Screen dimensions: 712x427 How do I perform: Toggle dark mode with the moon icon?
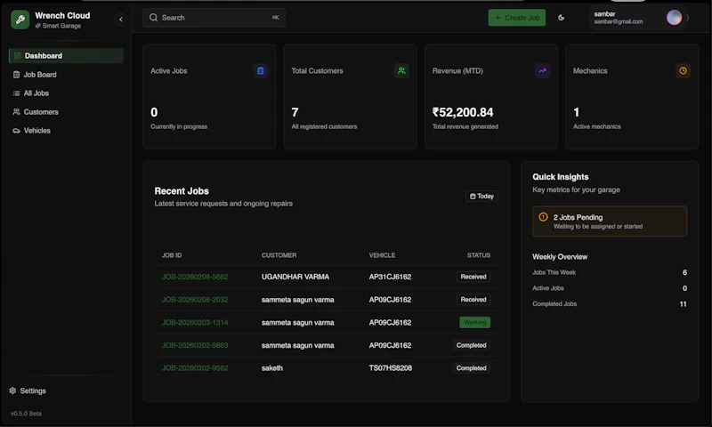[562, 18]
